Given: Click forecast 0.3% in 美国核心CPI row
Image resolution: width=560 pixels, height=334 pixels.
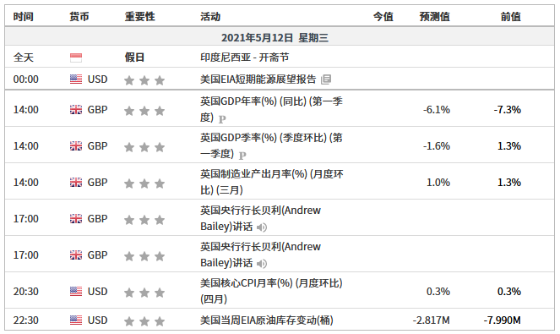Looking at the screenshot, I should coord(438,292).
